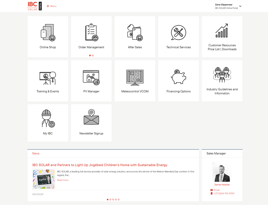Open the PV Manager house icon
This screenshot has height=205, width=268.
91,77
